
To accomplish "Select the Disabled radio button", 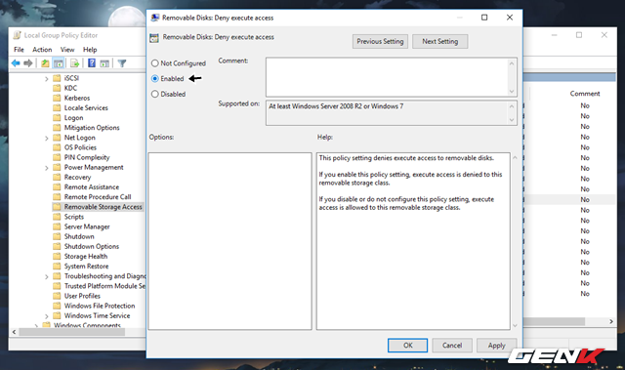I will click(154, 94).
